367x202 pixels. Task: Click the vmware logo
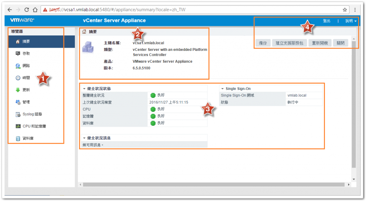coord(22,20)
